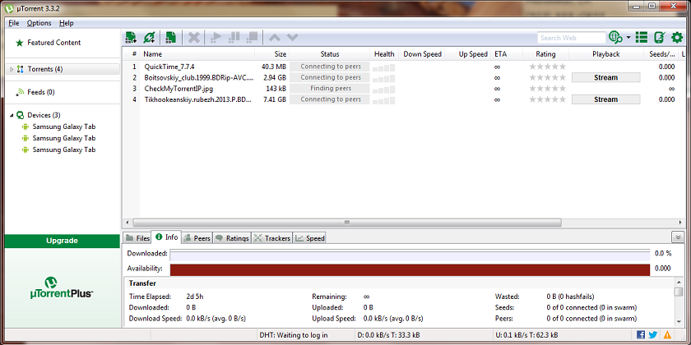Select the QuickTime_7.7.4 torrent row
691x345 pixels.
403,67
